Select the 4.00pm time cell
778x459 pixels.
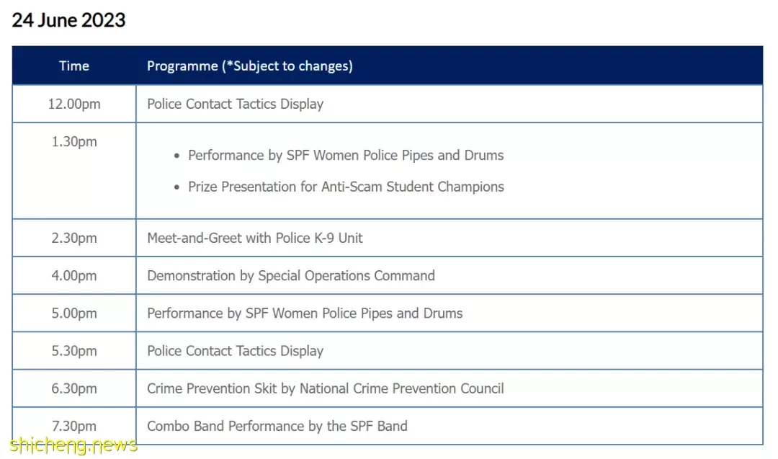click(x=74, y=276)
